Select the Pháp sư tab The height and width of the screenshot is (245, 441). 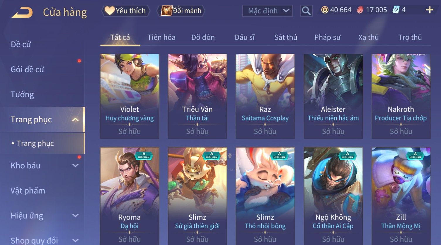click(x=327, y=37)
